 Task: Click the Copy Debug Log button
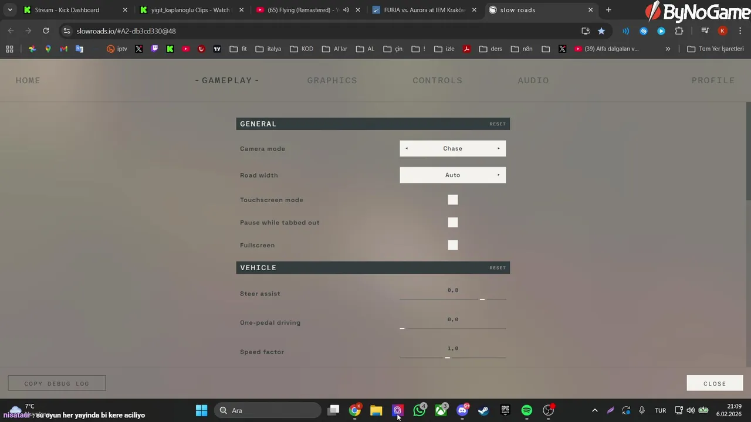[x=57, y=383]
